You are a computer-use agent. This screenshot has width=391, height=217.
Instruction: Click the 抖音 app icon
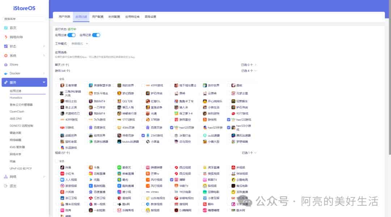62,167
